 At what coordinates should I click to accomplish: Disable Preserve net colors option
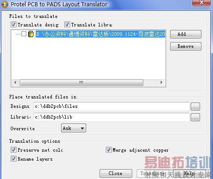13,149
